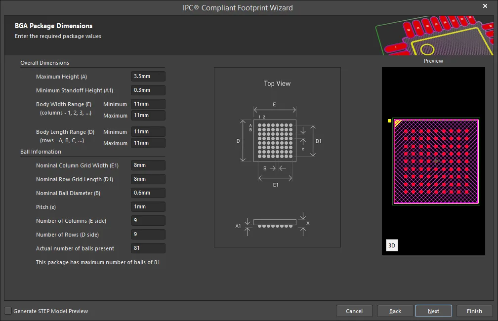498x321 pixels.
Task: Click the footprint banner graphic in header
Action: pos(434,35)
